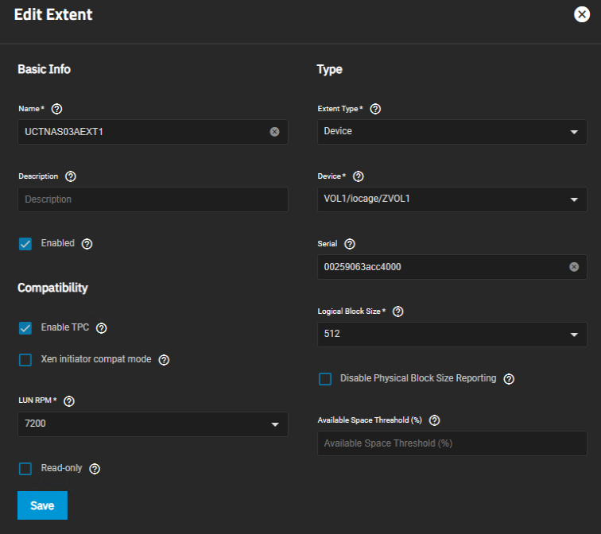Viewport: 601px width, 534px height.
Task: Uncheck the Enabled checkbox
Action: tap(25, 244)
